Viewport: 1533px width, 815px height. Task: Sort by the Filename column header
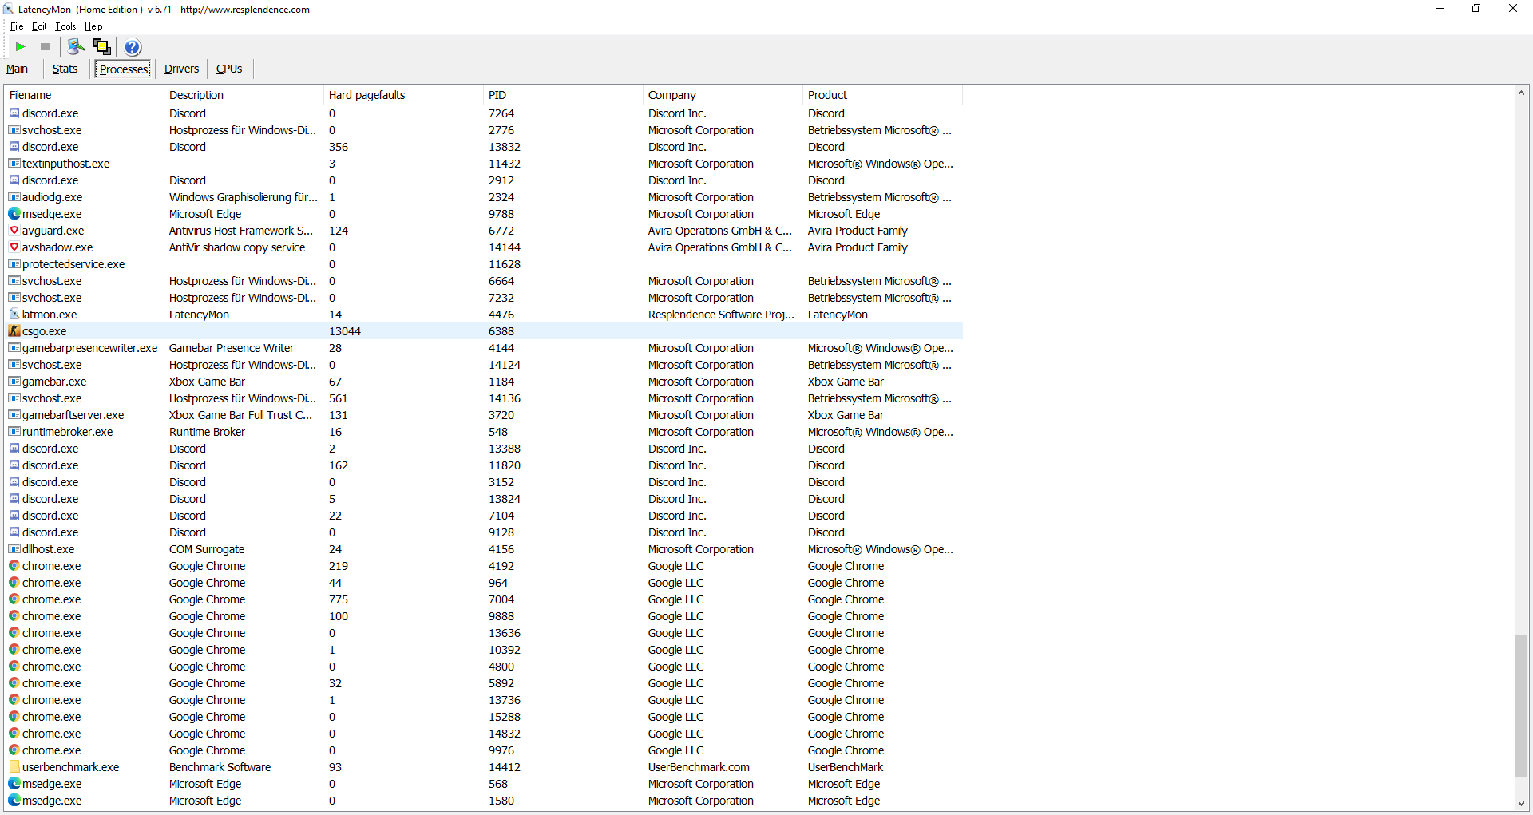pos(85,95)
